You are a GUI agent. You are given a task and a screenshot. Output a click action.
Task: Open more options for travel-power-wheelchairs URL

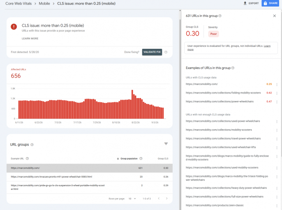point(277,139)
